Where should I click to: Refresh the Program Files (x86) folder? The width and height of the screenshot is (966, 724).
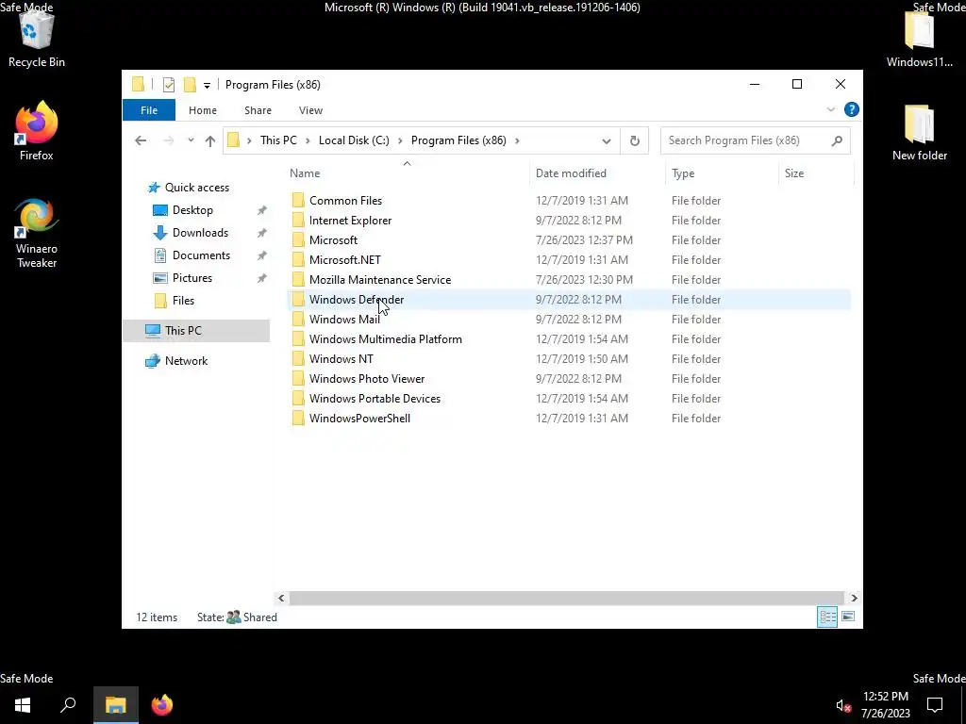[x=635, y=141]
